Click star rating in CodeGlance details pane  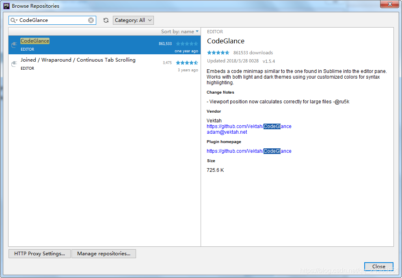pyautogui.click(x=218, y=53)
